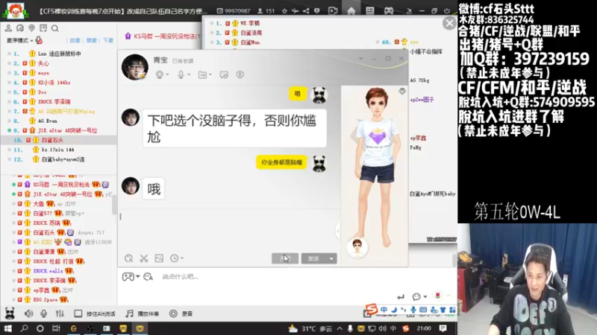Select mic queue row 5 Doo
This screenshot has width=597, height=335.
click(x=59, y=92)
